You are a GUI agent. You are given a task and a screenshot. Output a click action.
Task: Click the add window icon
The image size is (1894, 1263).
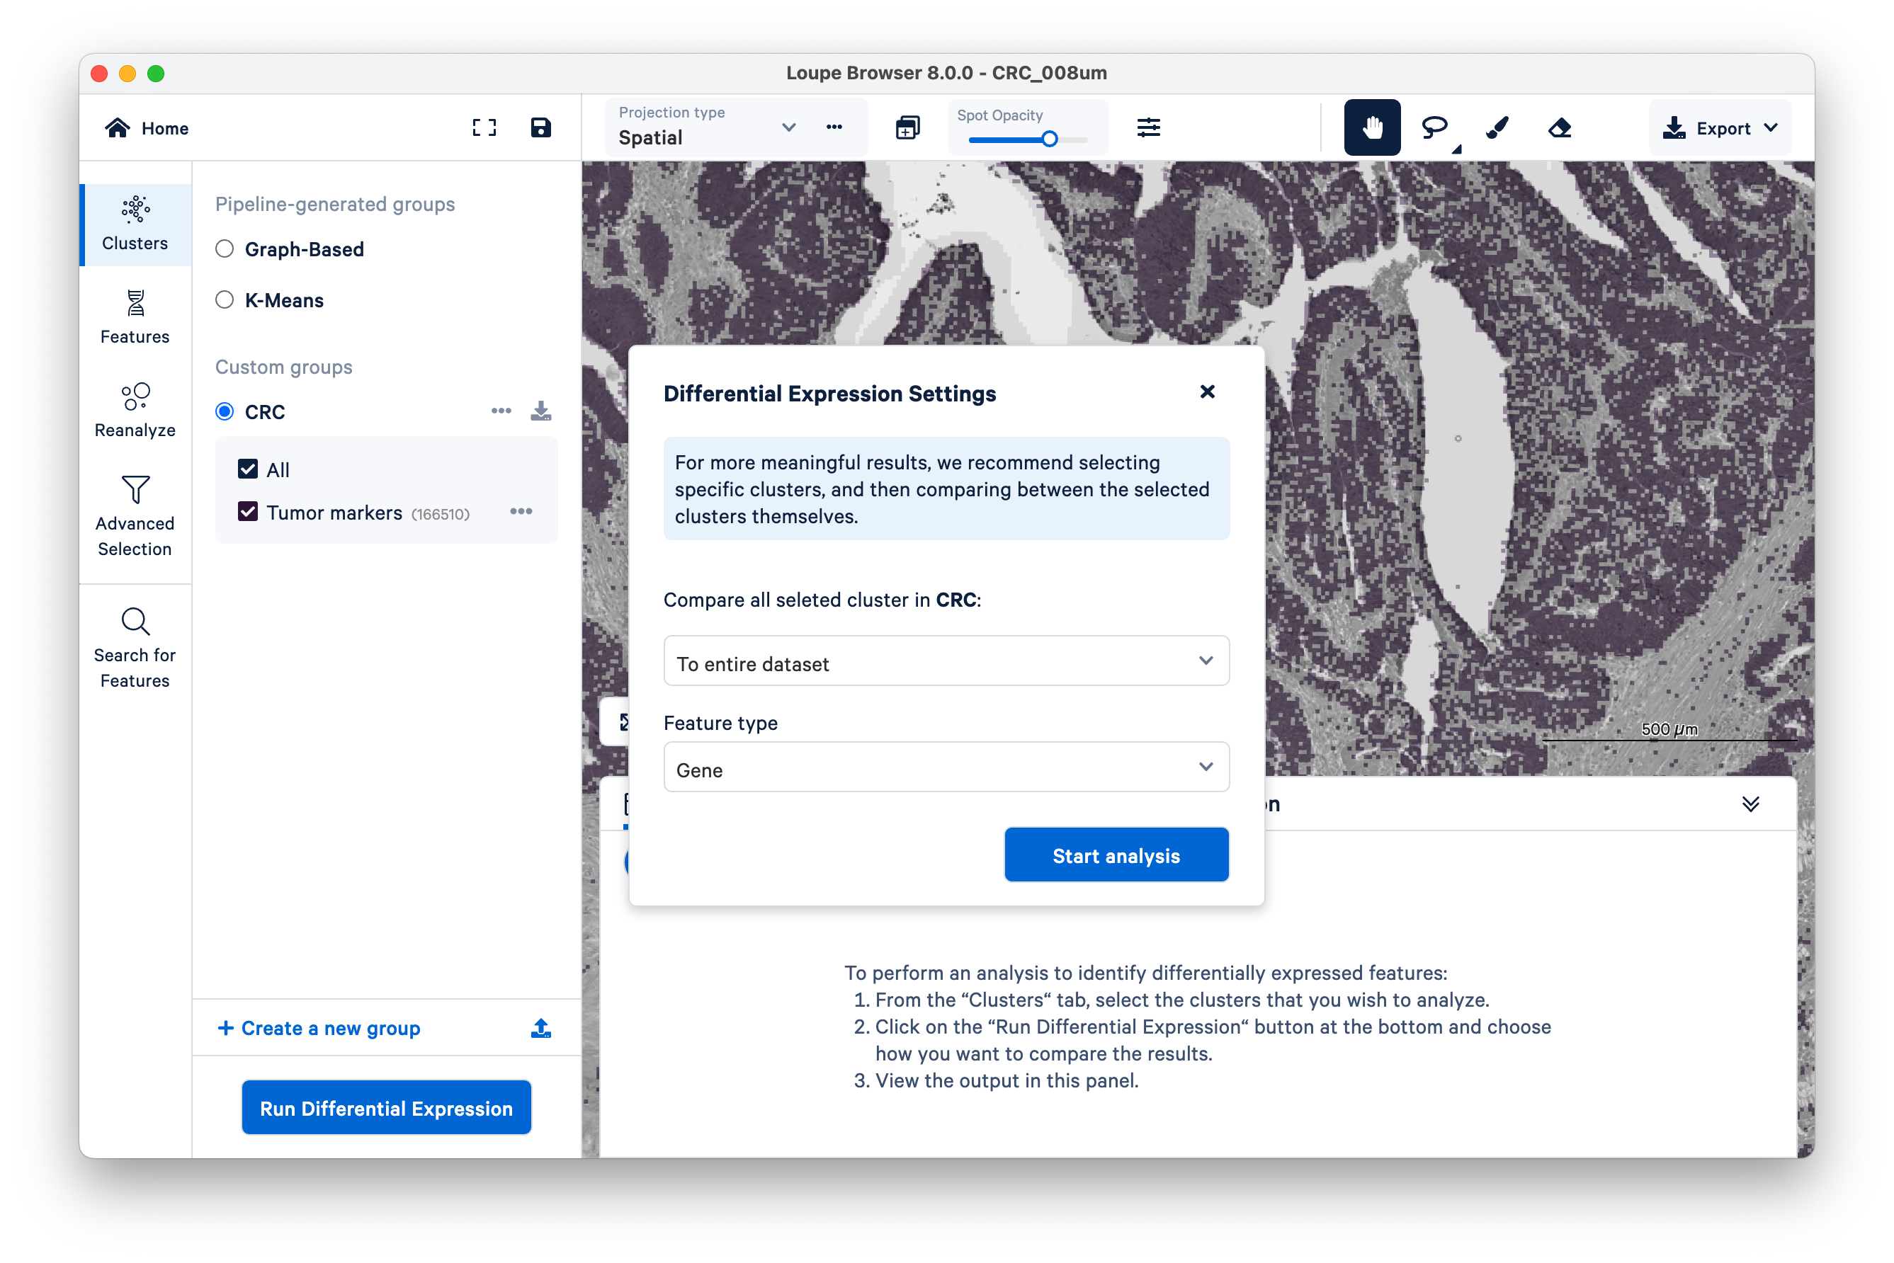point(907,127)
